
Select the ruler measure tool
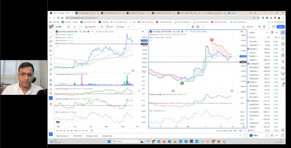click(x=51, y=69)
